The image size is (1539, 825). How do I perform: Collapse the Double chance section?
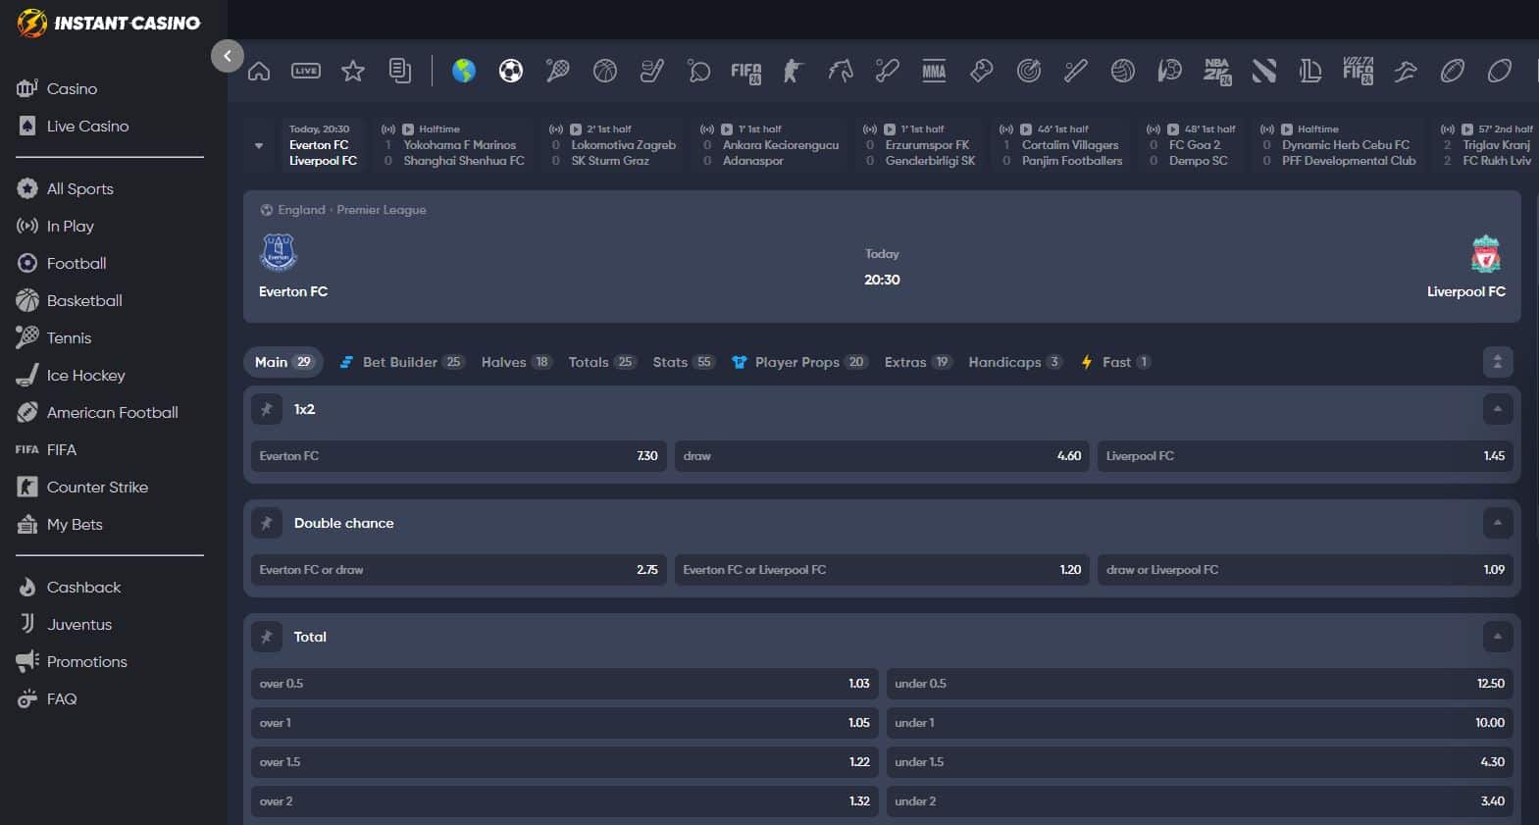point(1498,523)
